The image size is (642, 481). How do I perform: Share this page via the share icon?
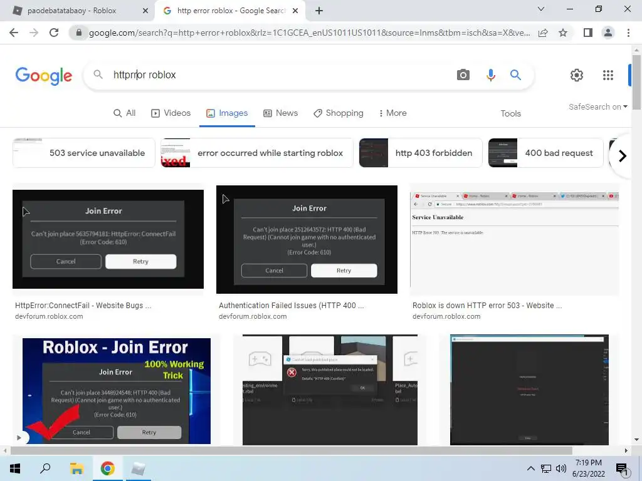point(543,33)
